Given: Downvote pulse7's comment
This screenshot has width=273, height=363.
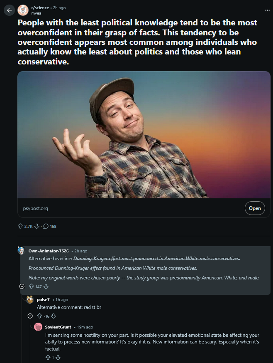Looking at the screenshot, I should tap(54, 316).
